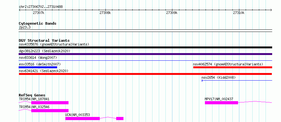Click the TRIM54 NM_032546 magenta exon block
Image resolution: width=281 pixels, height=122 pixels.
click(50, 111)
